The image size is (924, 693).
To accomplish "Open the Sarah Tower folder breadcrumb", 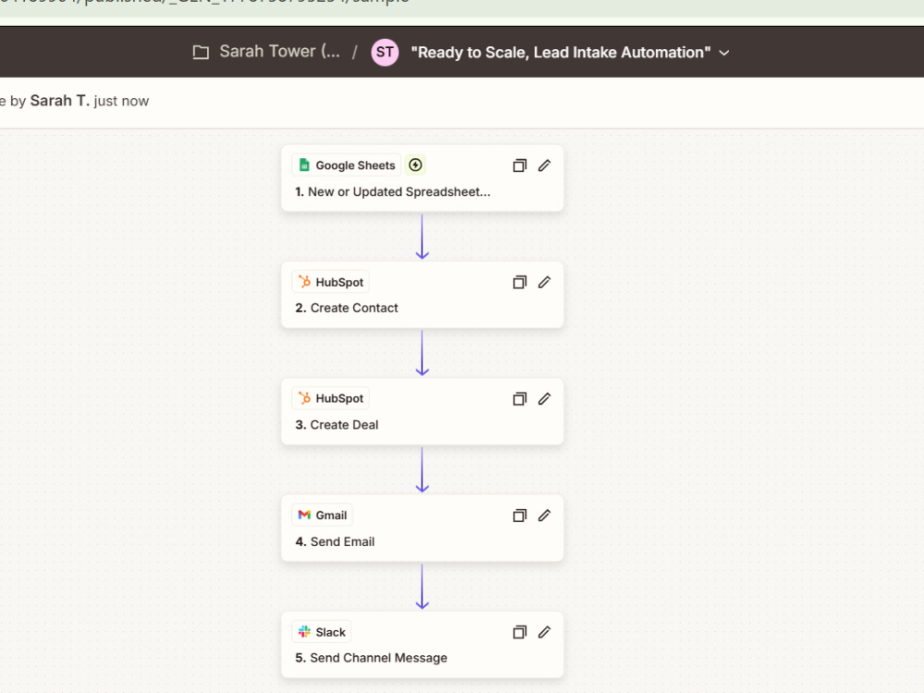I will (279, 52).
